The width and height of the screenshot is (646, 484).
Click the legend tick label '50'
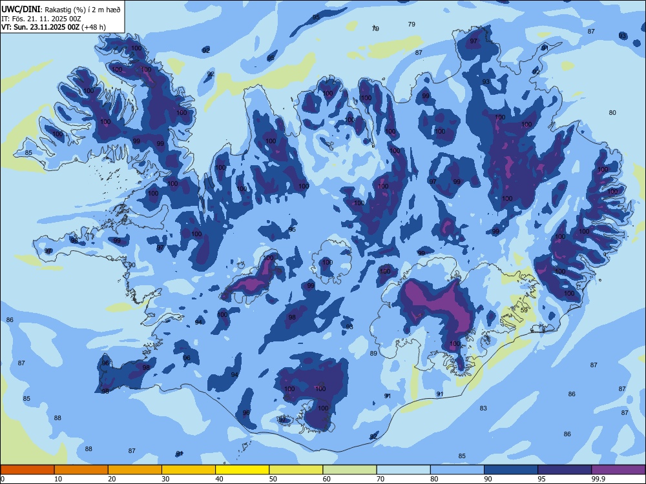pos(273,479)
